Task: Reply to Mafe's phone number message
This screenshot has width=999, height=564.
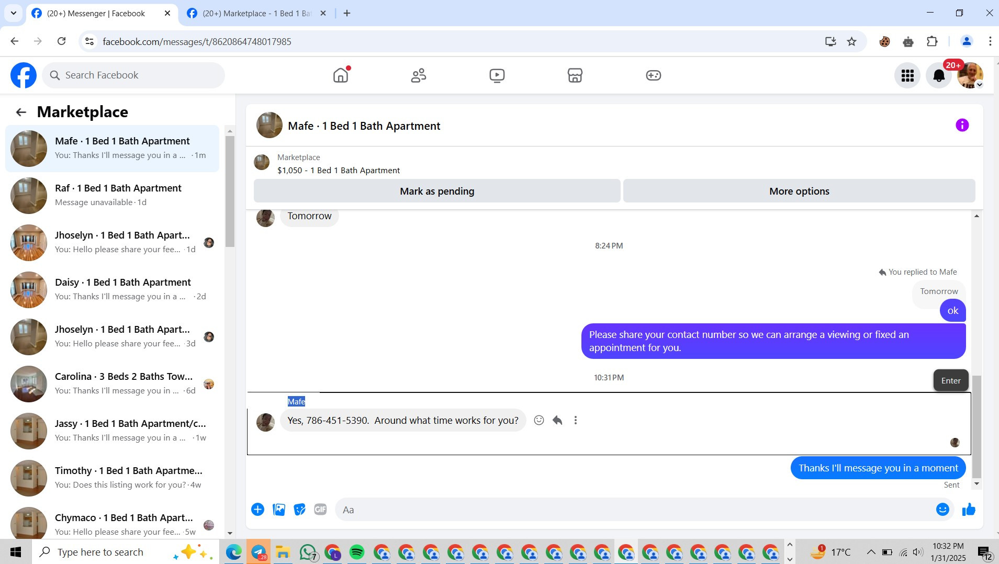Action: (x=557, y=420)
